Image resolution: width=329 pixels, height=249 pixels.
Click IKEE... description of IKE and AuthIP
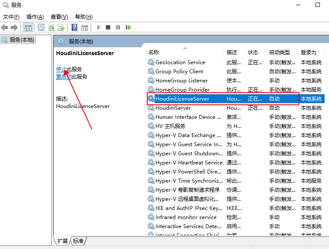pos(234,208)
